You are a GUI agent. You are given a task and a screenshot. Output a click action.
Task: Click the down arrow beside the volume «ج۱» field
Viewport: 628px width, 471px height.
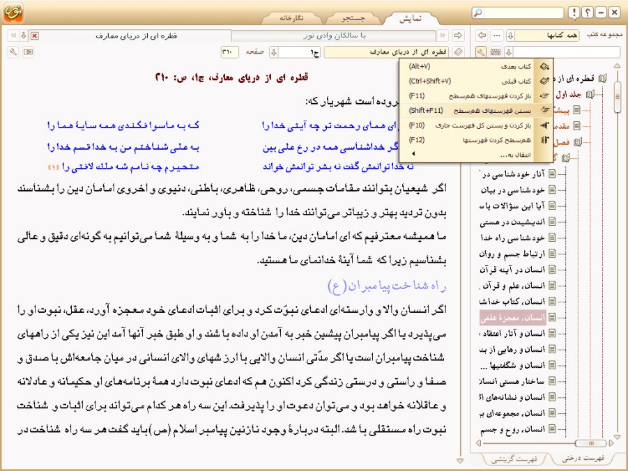[x=273, y=52]
